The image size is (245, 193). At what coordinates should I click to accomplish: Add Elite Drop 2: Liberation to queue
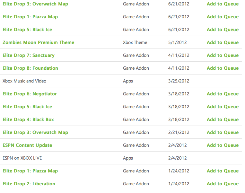pyautogui.click(x=223, y=184)
